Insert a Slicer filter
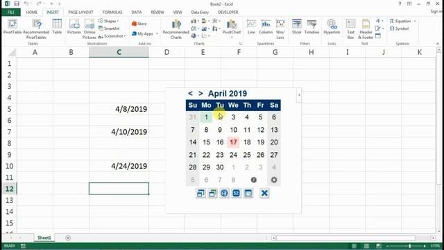Screen dimensions: 444x250 [x=297, y=27]
